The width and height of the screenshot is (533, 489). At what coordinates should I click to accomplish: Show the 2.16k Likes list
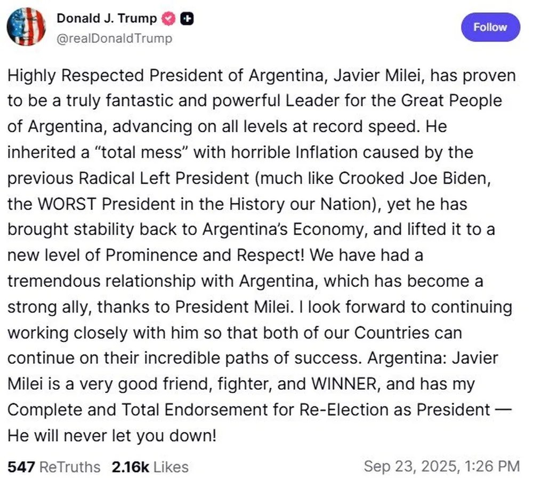click(x=150, y=467)
